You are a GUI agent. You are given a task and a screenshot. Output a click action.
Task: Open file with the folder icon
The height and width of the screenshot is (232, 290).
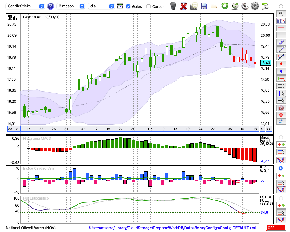pos(214,6)
